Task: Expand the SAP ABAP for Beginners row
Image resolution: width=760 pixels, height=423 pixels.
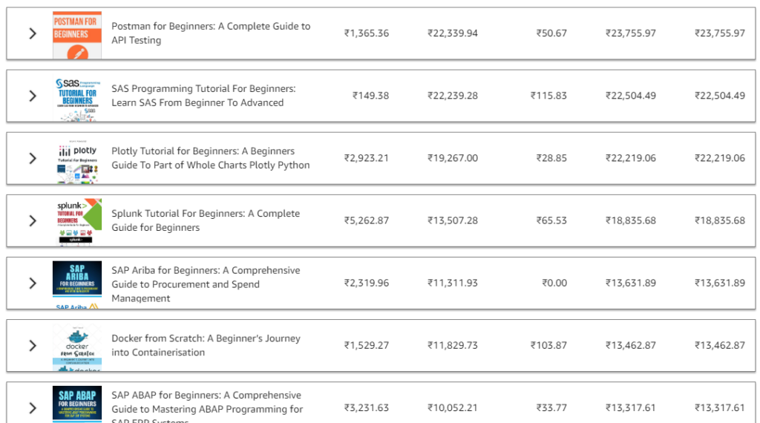Action: pyautogui.click(x=33, y=407)
